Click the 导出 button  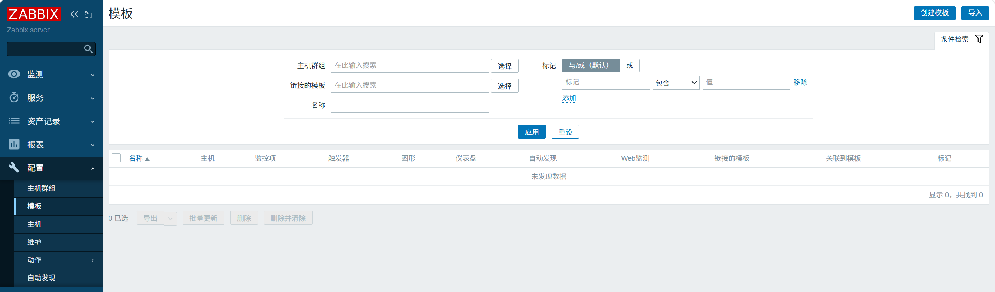[x=150, y=218]
